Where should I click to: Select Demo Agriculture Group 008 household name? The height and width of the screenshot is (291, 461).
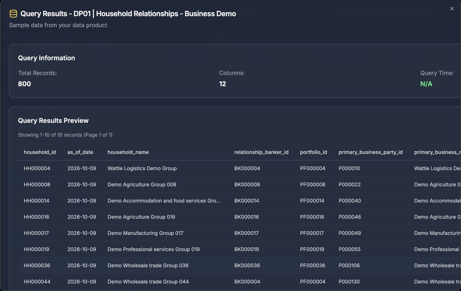[x=142, y=185]
